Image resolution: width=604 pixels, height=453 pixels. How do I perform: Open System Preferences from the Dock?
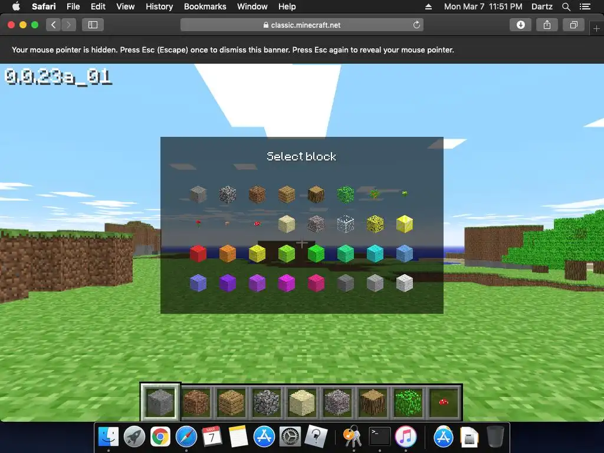coord(290,436)
